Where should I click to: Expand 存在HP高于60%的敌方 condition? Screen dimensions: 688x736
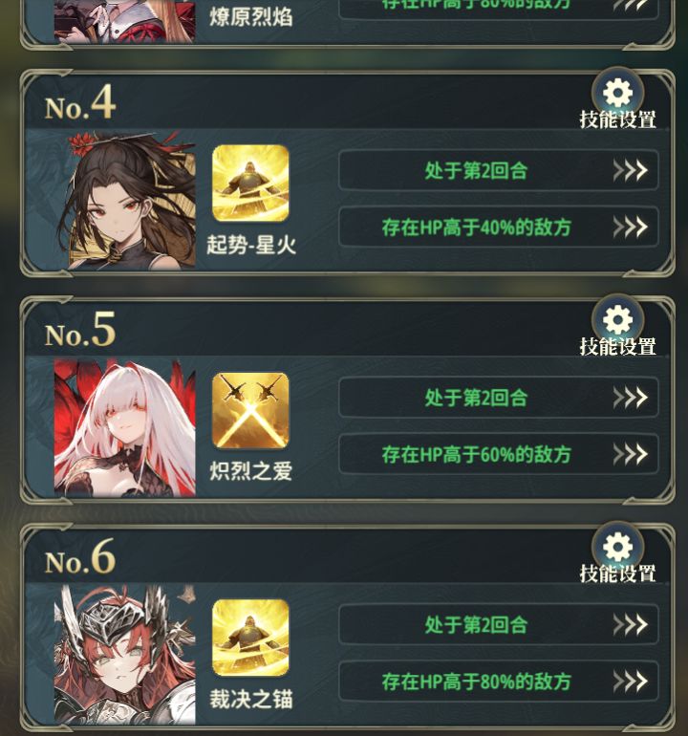click(x=499, y=454)
